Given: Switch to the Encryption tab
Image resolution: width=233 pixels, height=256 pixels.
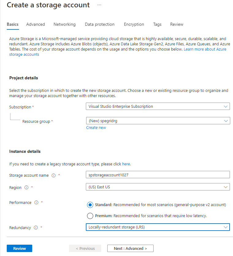Looking at the screenshot, I should coord(134,24).
